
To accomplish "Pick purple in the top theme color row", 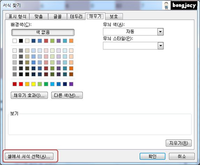I will point(59,41).
